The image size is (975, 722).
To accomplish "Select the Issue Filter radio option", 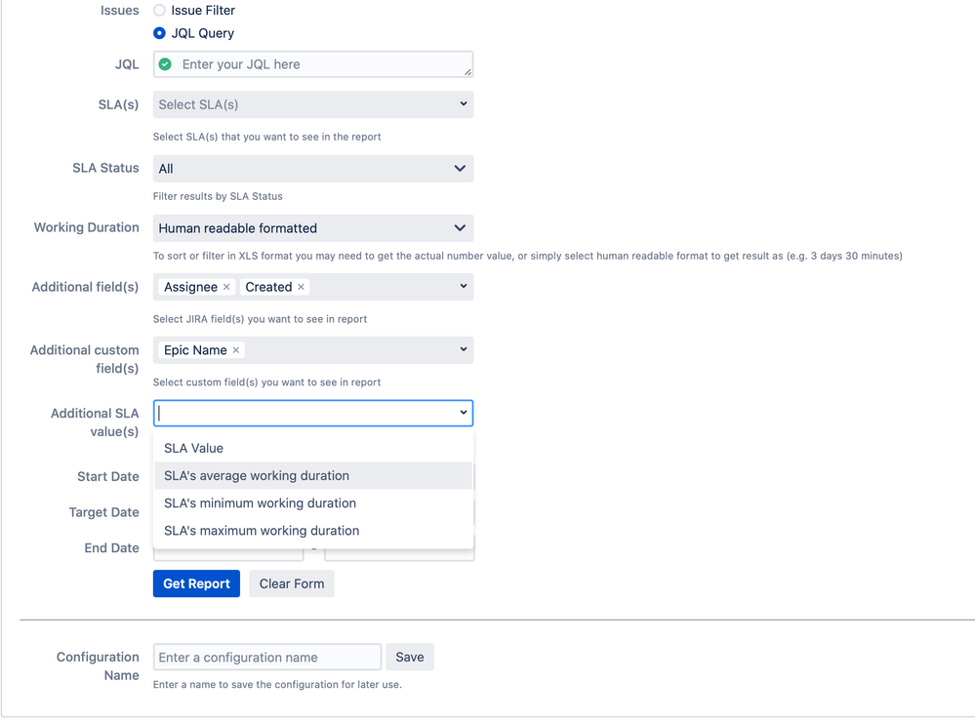I will (159, 11).
